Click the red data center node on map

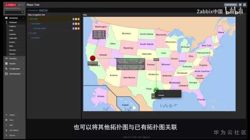click(93, 58)
